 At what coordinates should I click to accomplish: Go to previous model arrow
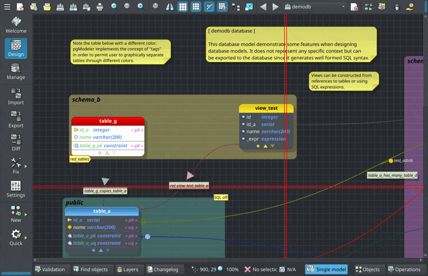pos(263,6)
